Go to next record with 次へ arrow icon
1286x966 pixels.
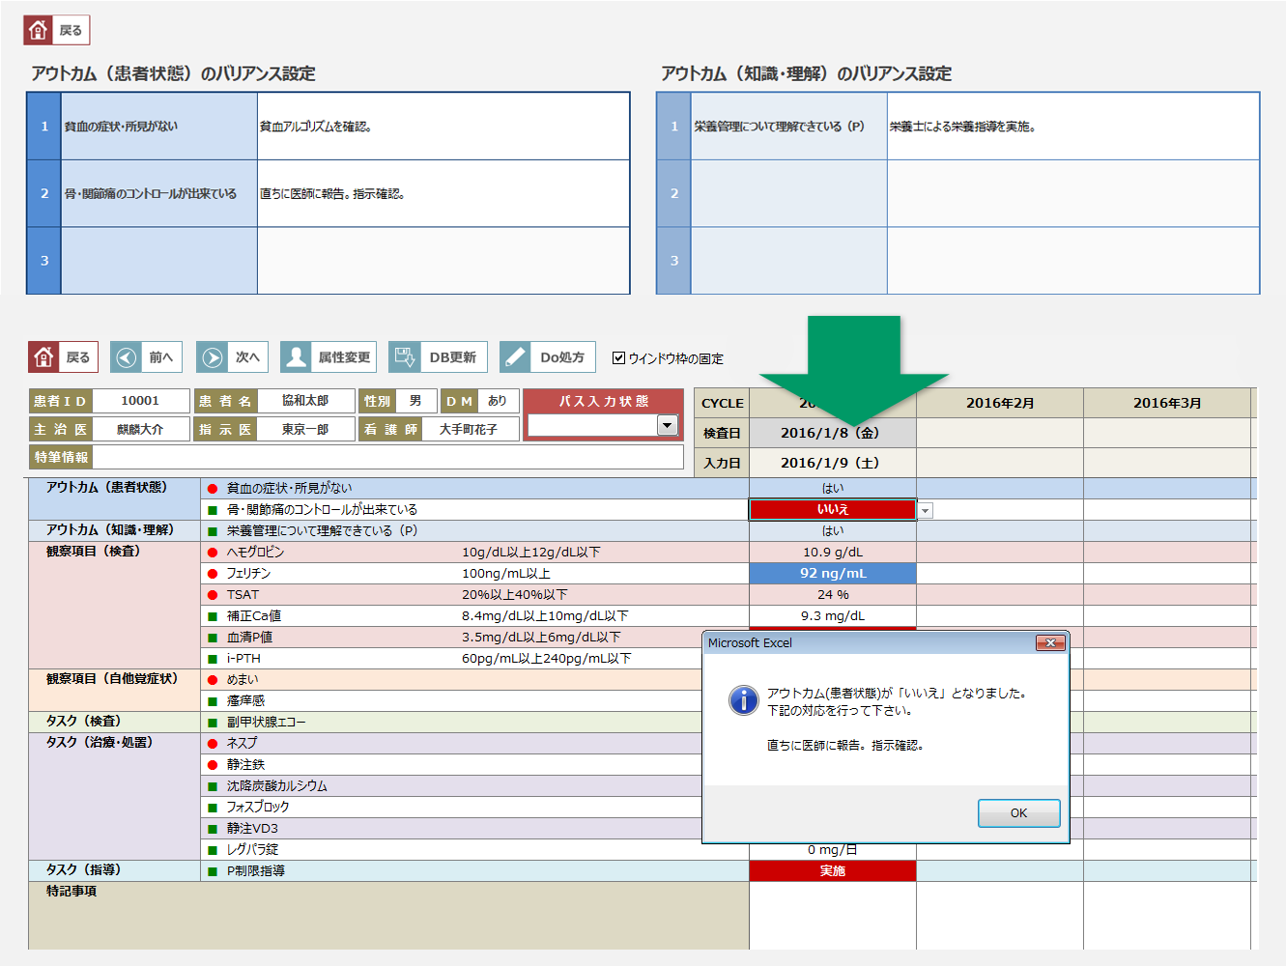[213, 357]
